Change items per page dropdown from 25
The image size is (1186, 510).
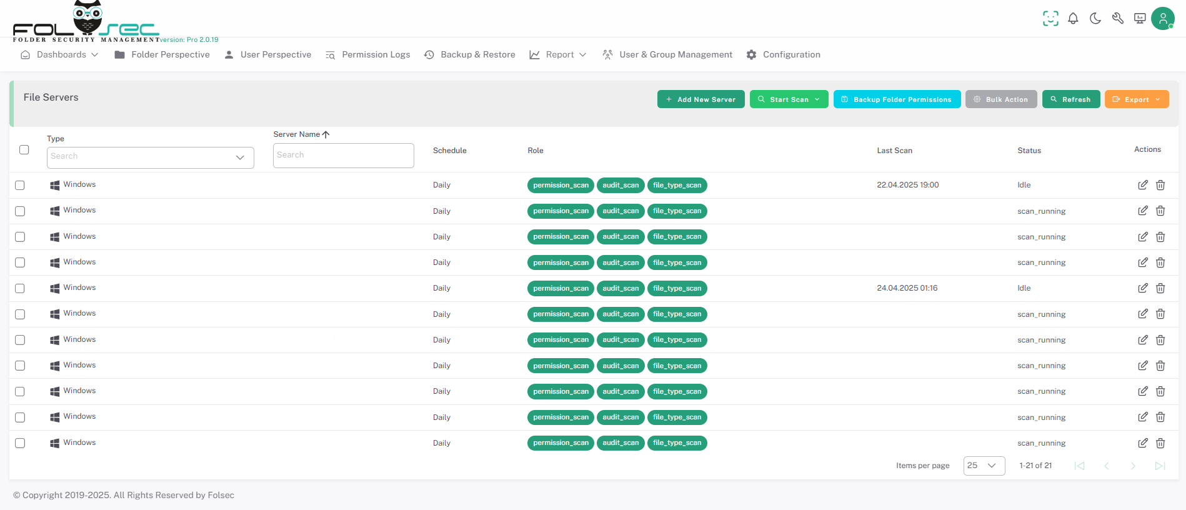click(x=984, y=466)
